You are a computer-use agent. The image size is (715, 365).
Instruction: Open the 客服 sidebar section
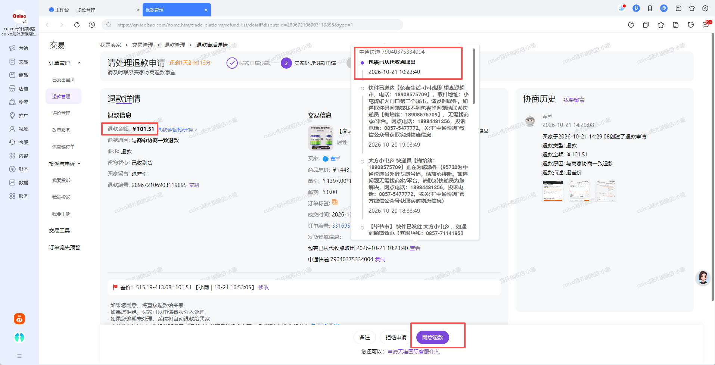point(19,142)
